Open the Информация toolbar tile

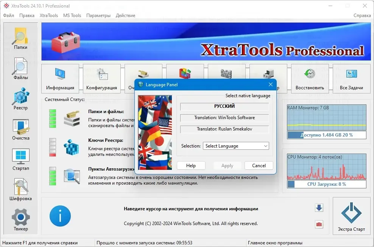click(x=60, y=78)
